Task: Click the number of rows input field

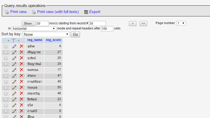Action: point(42,24)
